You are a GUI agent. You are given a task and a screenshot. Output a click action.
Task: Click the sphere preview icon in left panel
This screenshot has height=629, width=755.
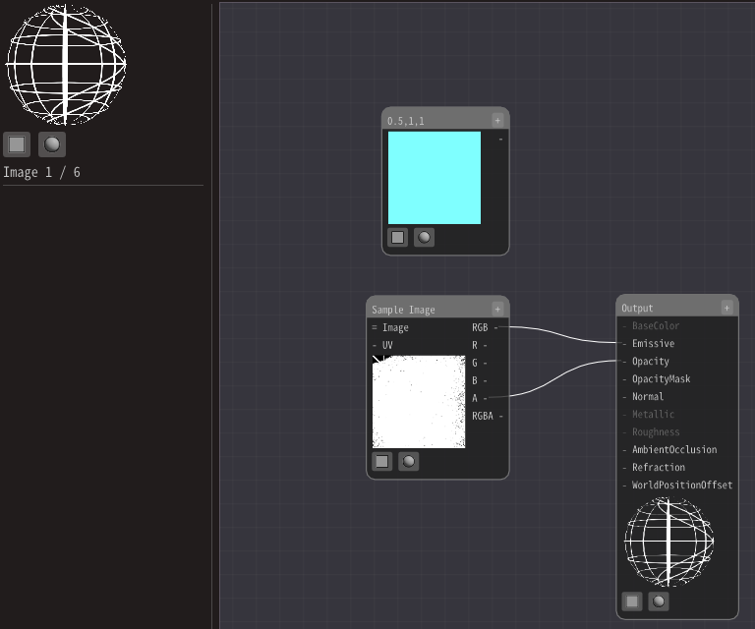coord(52,144)
